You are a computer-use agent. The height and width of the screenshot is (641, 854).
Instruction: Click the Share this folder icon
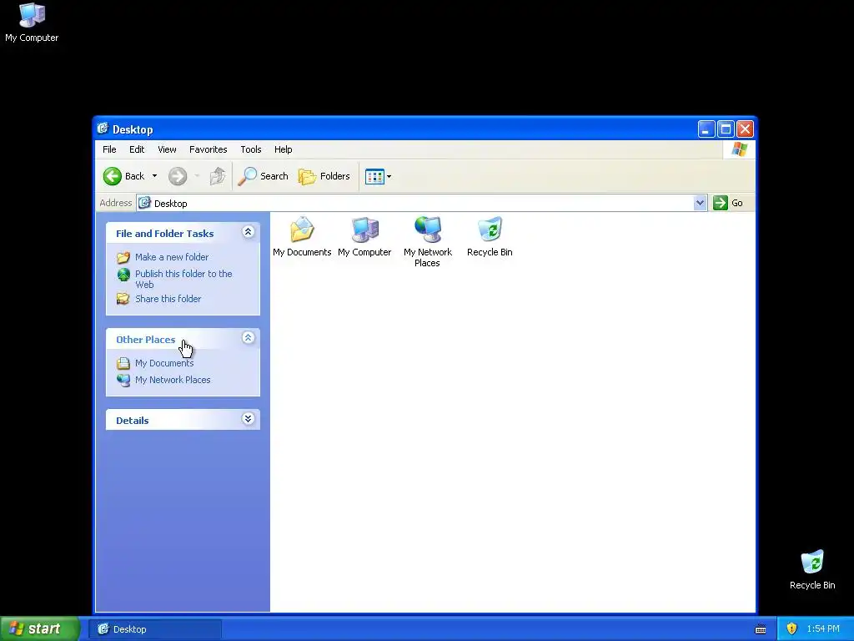click(123, 299)
